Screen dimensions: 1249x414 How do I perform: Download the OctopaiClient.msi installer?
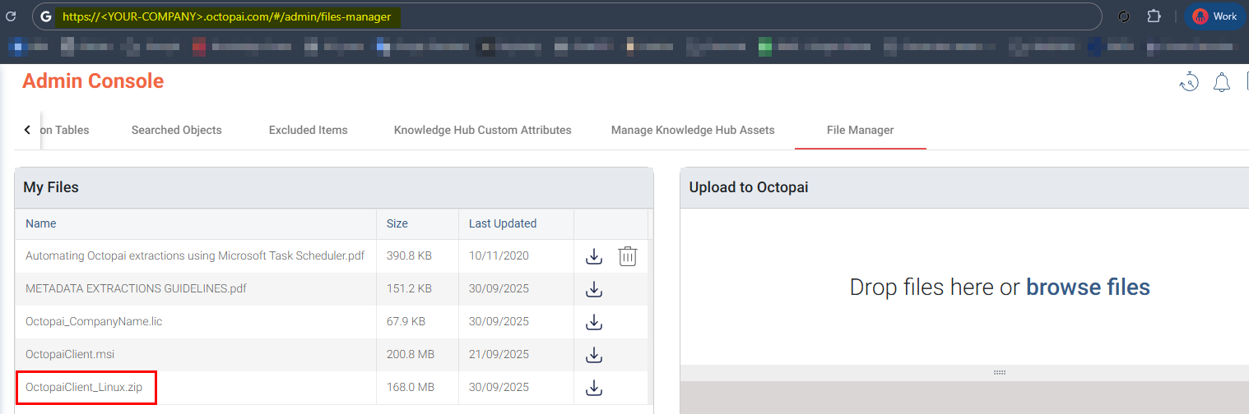point(594,355)
